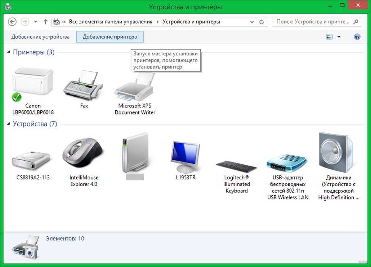This screenshot has height=267, width=371.
Task: Collapse the Принтеры (3) group
Action: [x=9, y=52]
